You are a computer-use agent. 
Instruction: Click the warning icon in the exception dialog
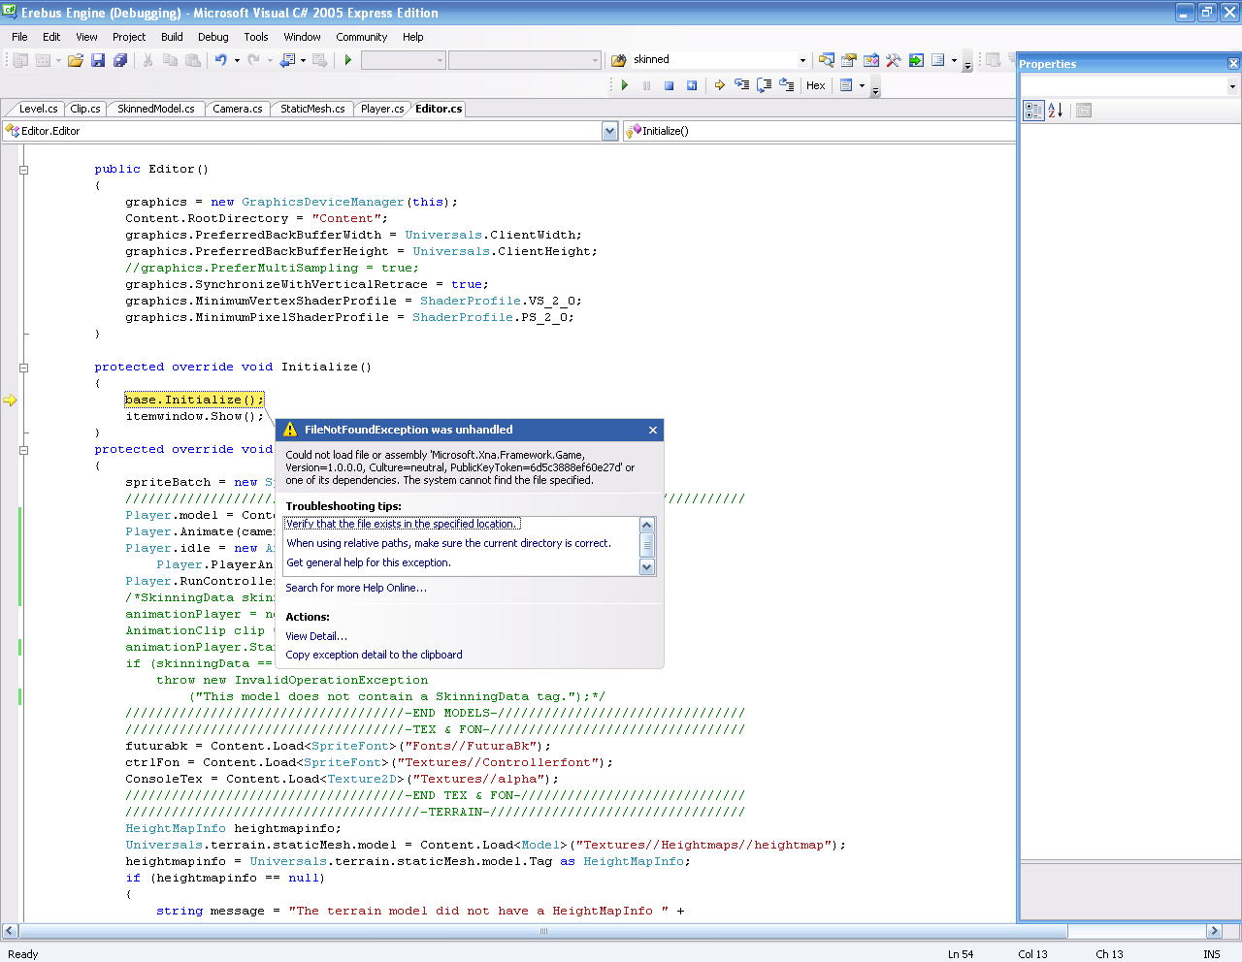(290, 430)
